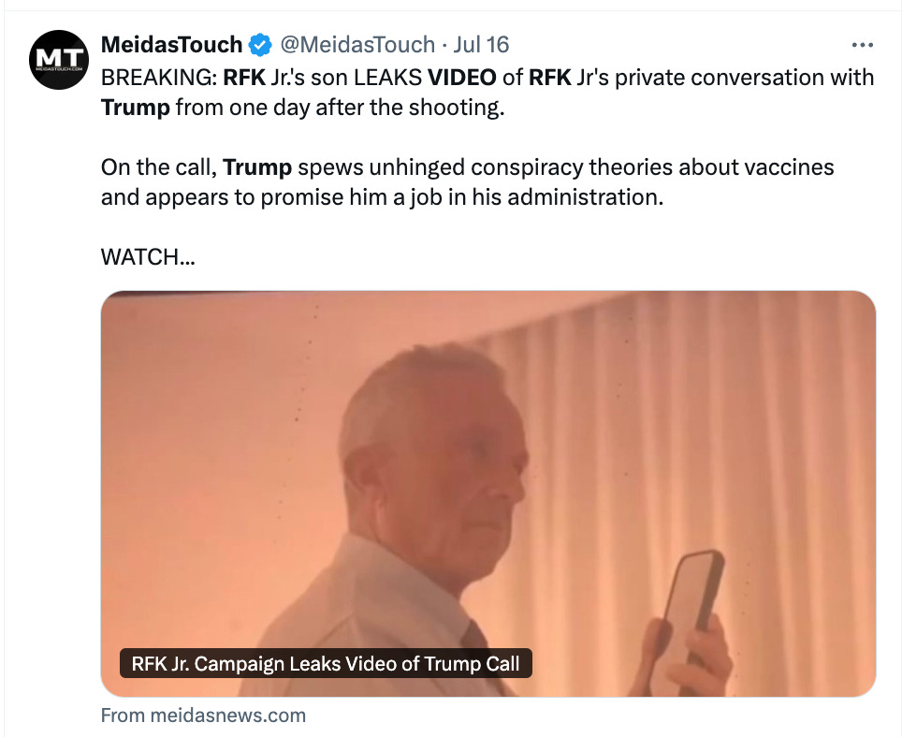Viewport: 902px width, 737px height.
Task: Open the @MeidasTouch handle link
Action: pyautogui.click(x=358, y=45)
